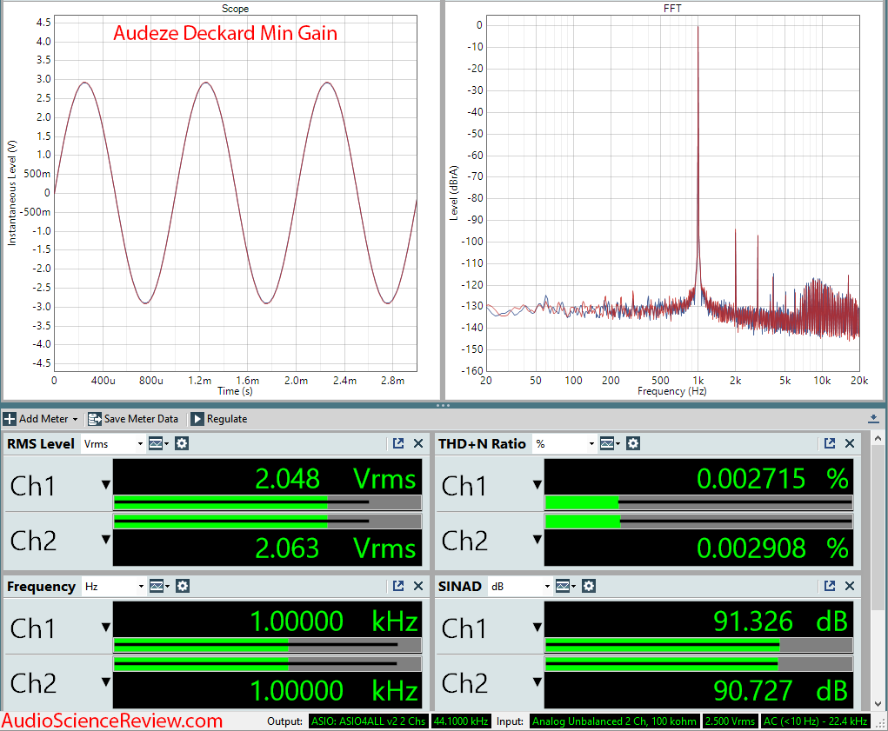Click the panel splitter handle dots
888x731 pixels.
click(x=443, y=405)
